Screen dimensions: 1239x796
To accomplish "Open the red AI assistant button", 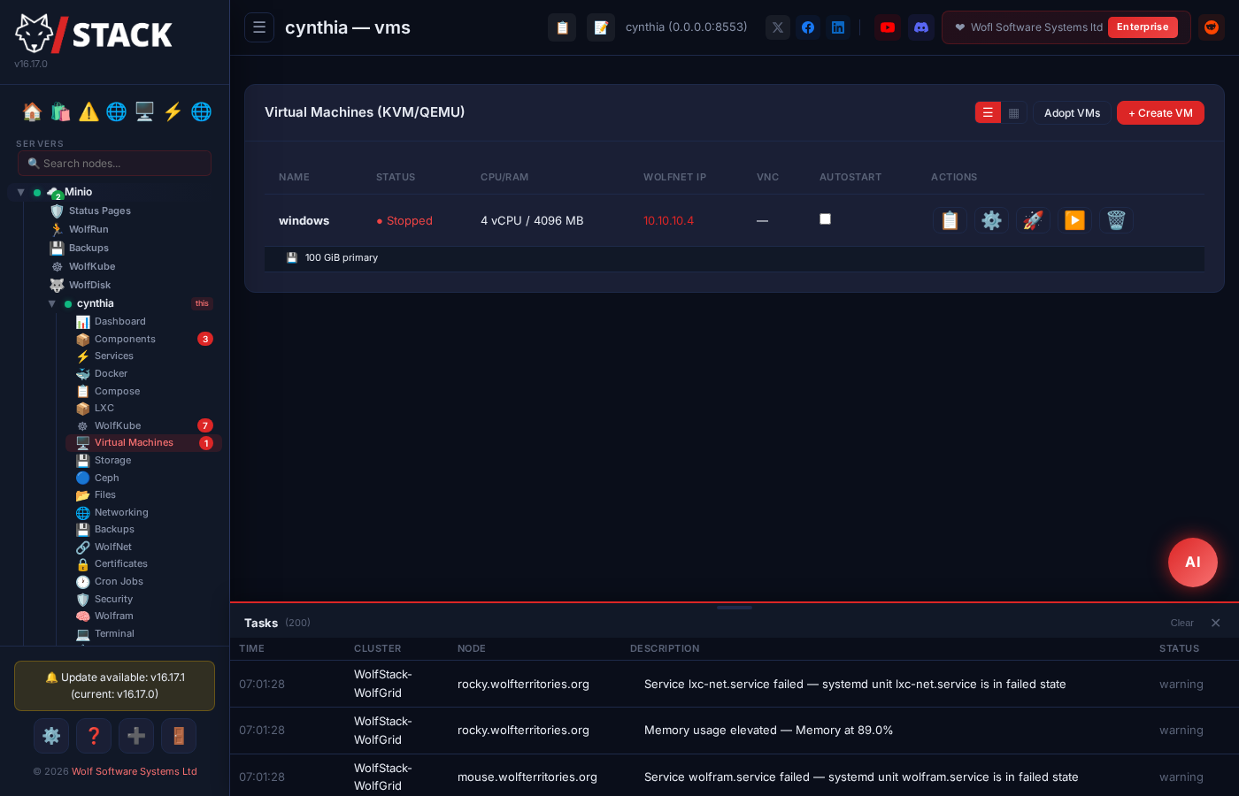I will [x=1192, y=563].
